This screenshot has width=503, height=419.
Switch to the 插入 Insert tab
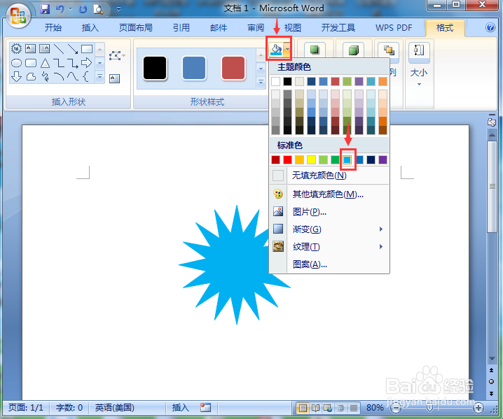[x=90, y=28]
